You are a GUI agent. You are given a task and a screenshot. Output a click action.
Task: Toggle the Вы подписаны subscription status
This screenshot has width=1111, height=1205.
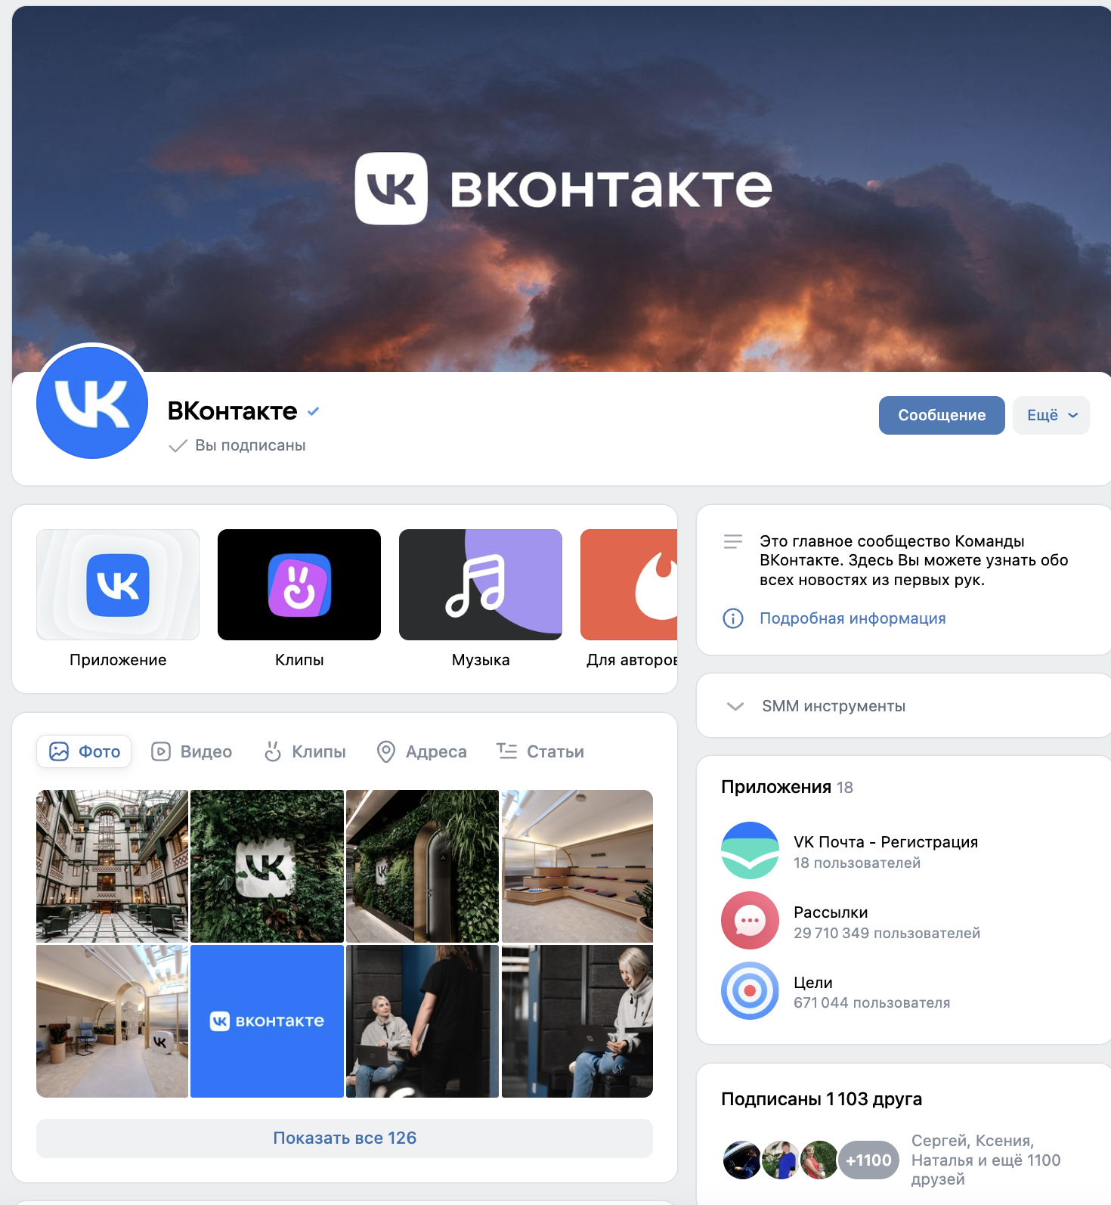pyautogui.click(x=237, y=445)
